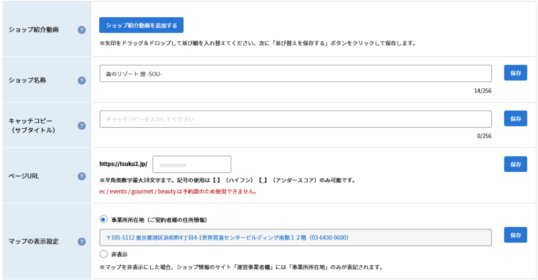Click the https://tsuku2.jp/ URL prefix text
Viewport: 538px width, 280px height.
(x=123, y=164)
